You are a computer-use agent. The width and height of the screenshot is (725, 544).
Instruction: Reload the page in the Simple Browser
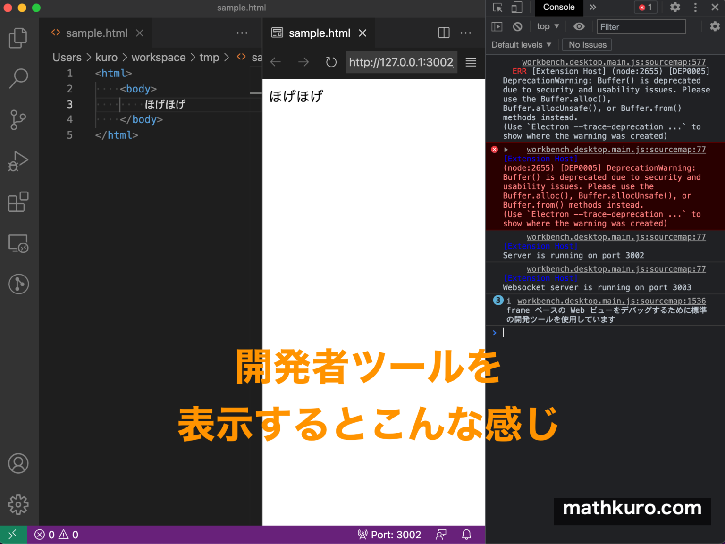click(x=331, y=62)
